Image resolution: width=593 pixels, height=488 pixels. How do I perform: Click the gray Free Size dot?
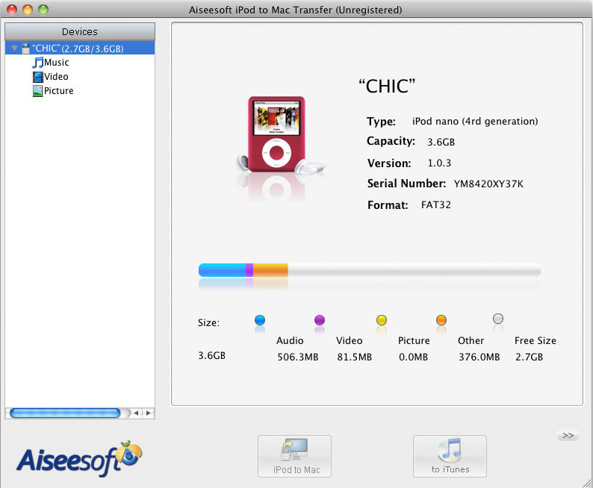(498, 319)
